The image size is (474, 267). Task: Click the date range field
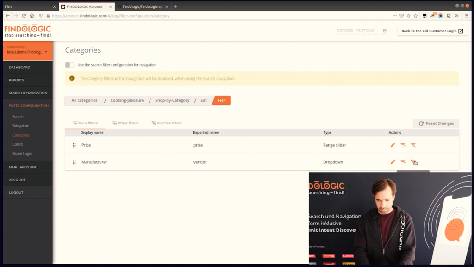pos(362,31)
